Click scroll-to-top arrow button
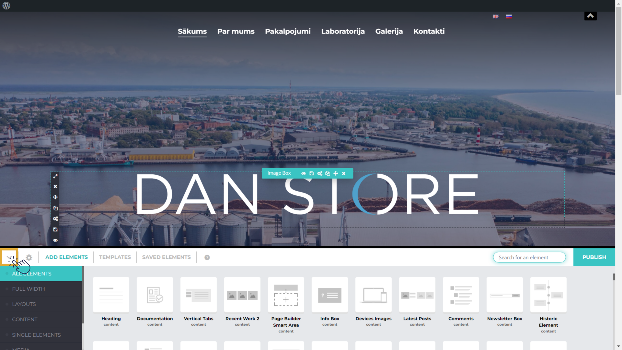 (x=590, y=16)
